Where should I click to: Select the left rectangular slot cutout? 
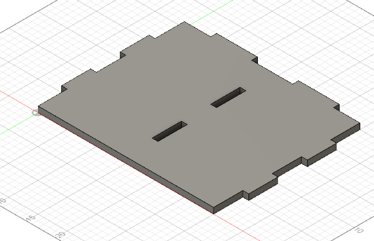point(170,131)
